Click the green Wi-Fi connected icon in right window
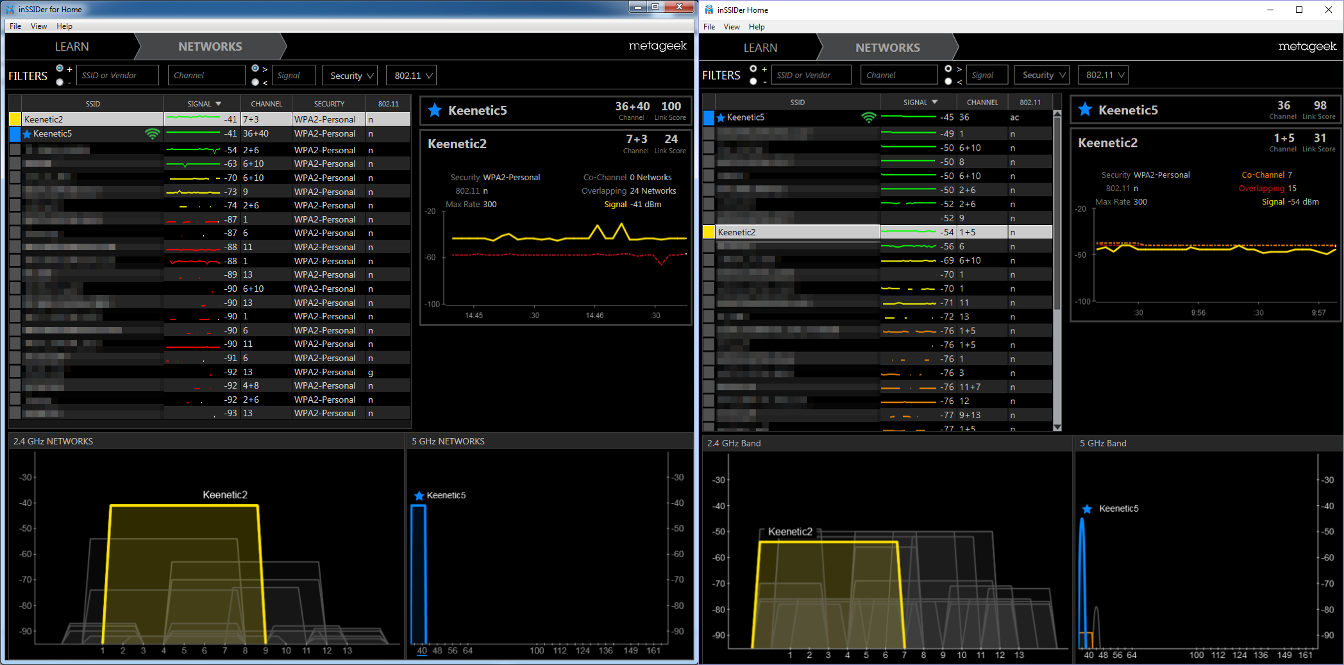 point(868,117)
